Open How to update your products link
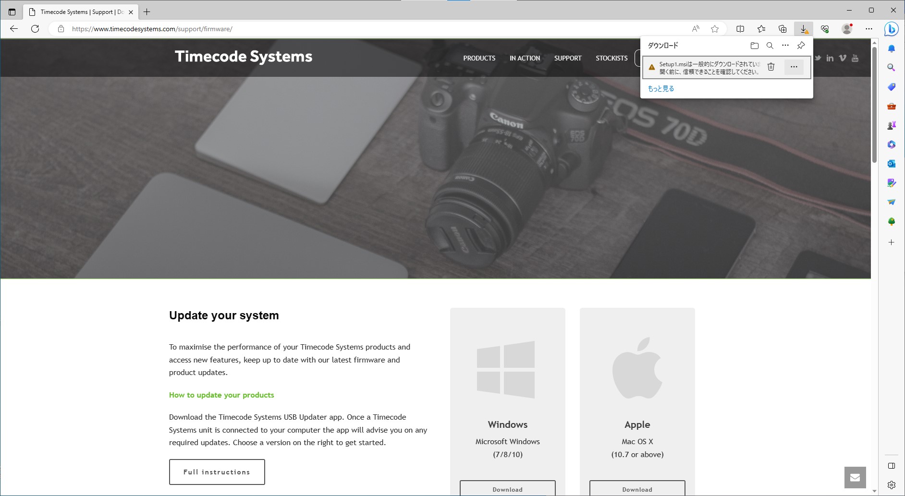The image size is (905, 496). pyautogui.click(x=221, y=395)
